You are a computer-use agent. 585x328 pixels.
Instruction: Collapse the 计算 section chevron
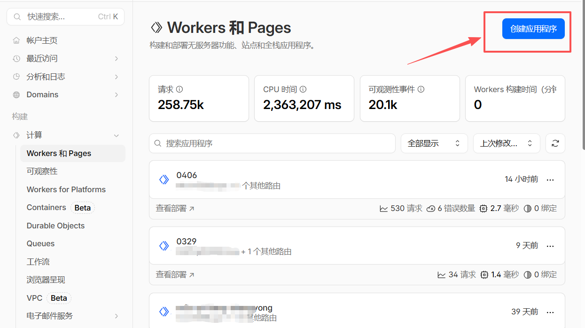tap(117, 135)
